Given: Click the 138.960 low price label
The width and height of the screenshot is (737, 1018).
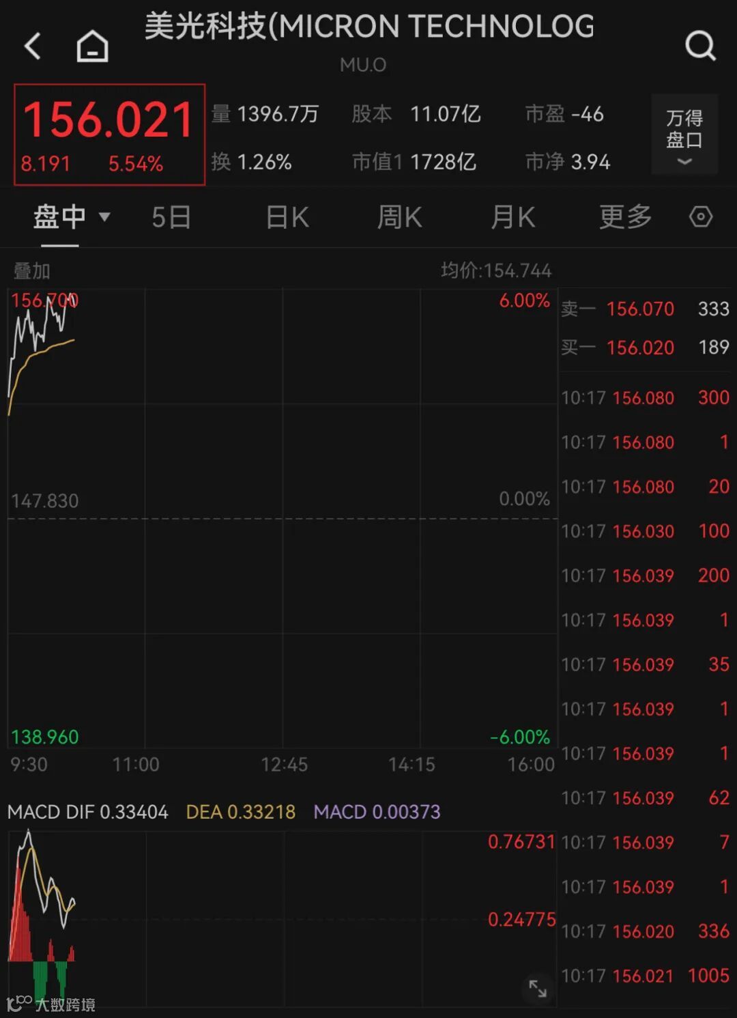Looking at the screenshot, I should click(x=44, y=737).
